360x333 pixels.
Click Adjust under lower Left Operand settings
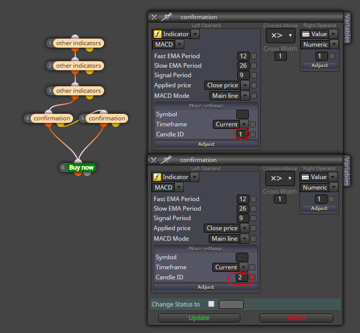206,287
